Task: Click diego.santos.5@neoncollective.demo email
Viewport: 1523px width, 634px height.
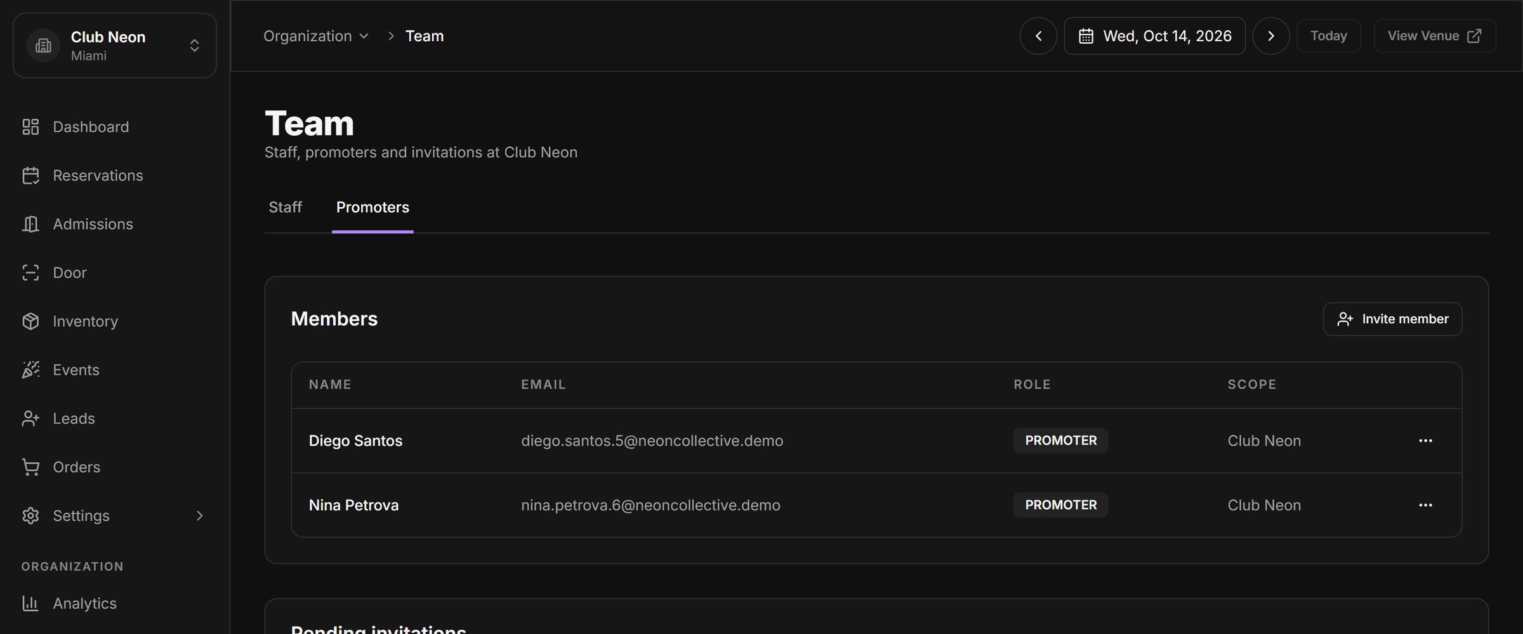Action: click(x=652, y=441)
